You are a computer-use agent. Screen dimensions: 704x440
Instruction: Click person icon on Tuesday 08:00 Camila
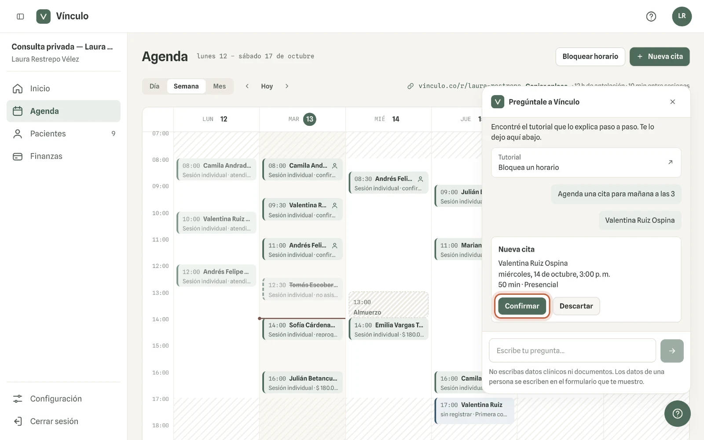coord(335,166)
